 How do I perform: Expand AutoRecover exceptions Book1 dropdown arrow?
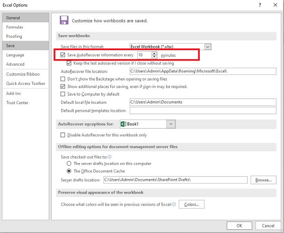tap(171, 124)
